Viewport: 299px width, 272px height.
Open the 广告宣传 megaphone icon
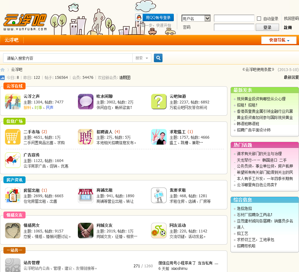(x=13, y=160)
